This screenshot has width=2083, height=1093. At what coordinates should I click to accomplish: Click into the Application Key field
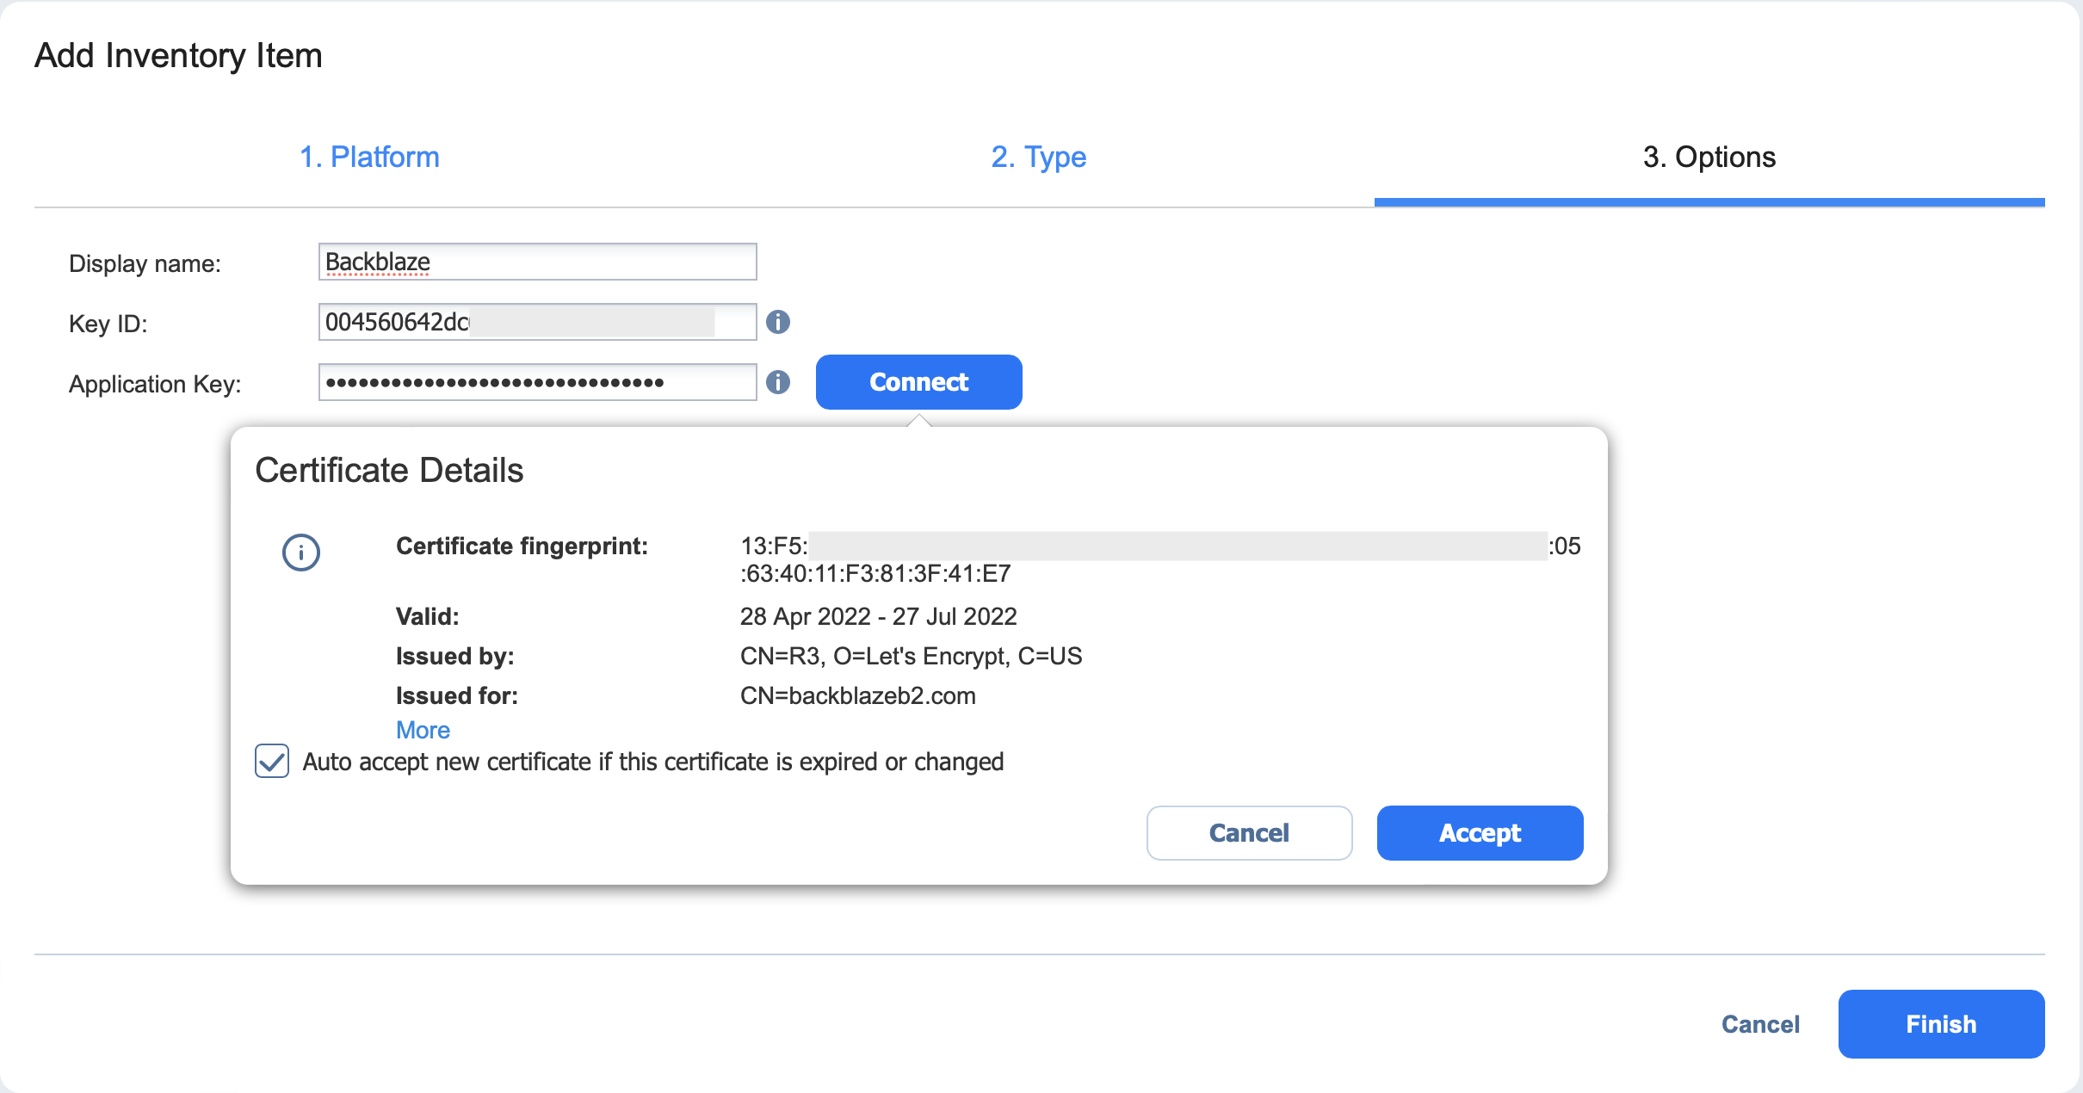(537, 382)
